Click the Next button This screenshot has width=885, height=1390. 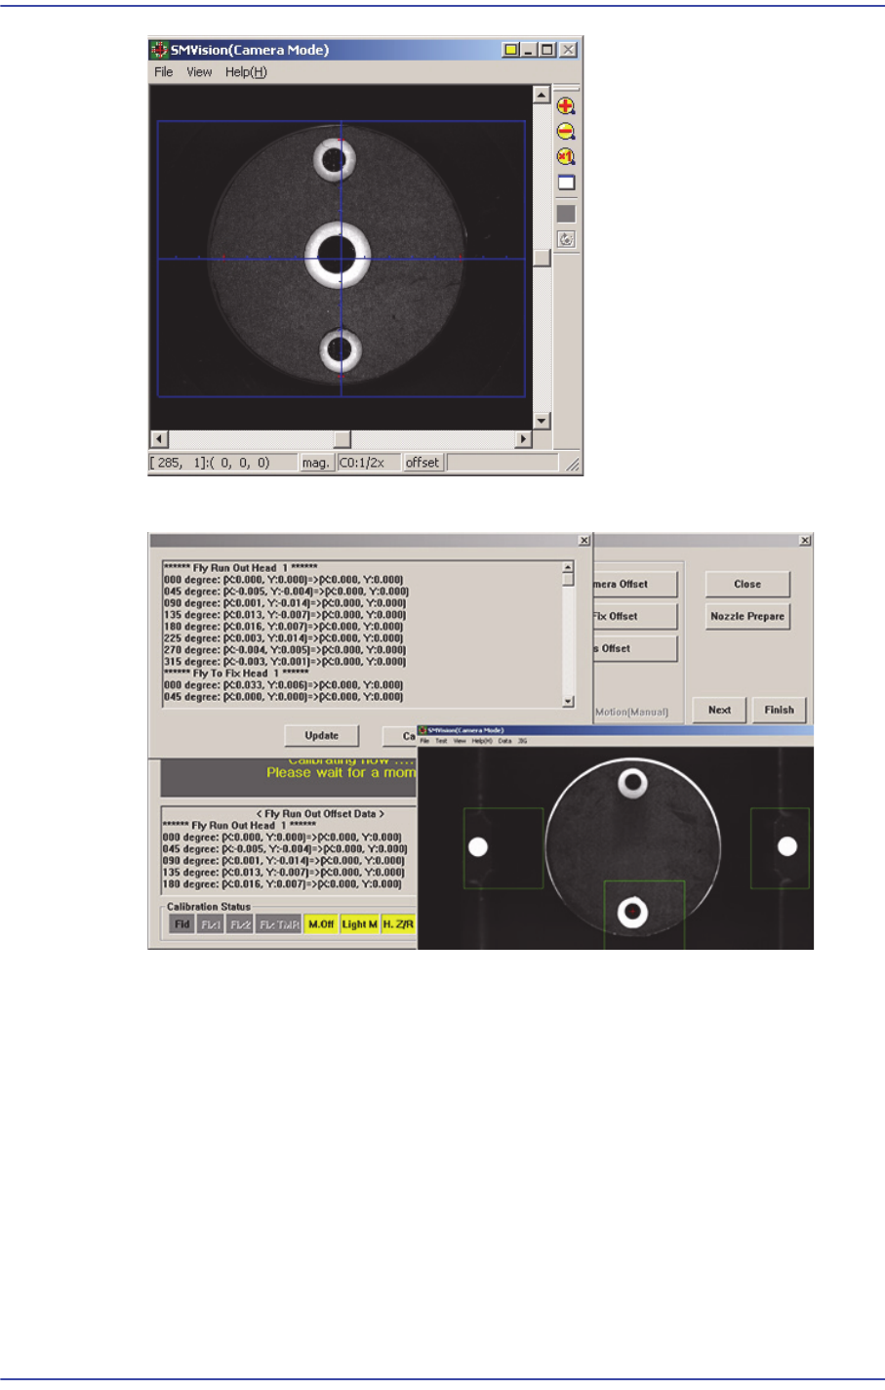coord(720,710)
